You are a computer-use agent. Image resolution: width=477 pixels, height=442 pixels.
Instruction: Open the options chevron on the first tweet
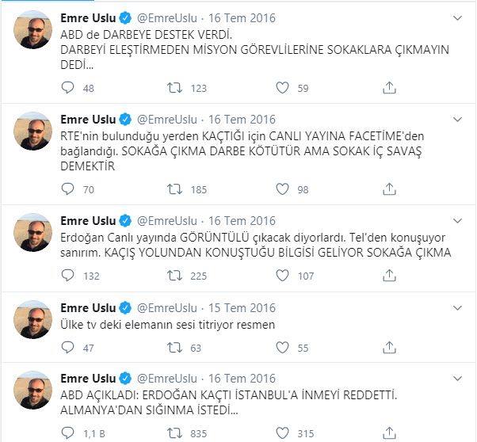tap(457, 18)
